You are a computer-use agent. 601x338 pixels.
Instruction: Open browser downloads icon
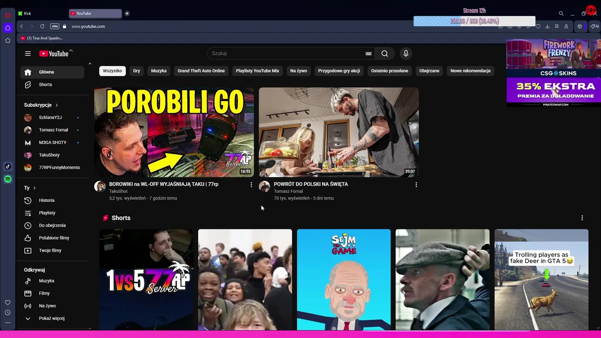[547, 26]
